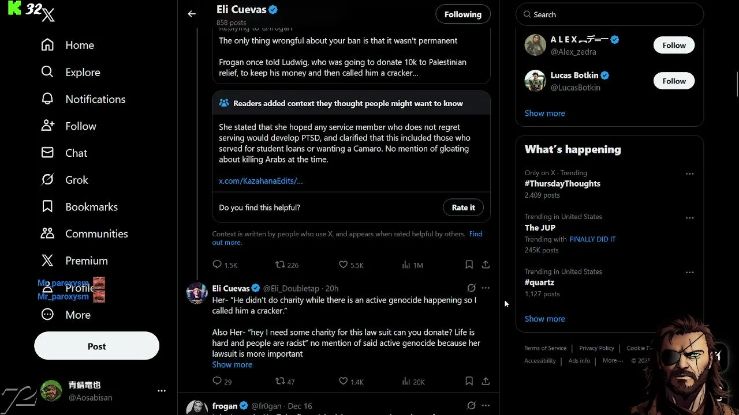This screenshot has height=415, width=739.
Task: Share the post with 20K views
Action: [x=486, y=381]
